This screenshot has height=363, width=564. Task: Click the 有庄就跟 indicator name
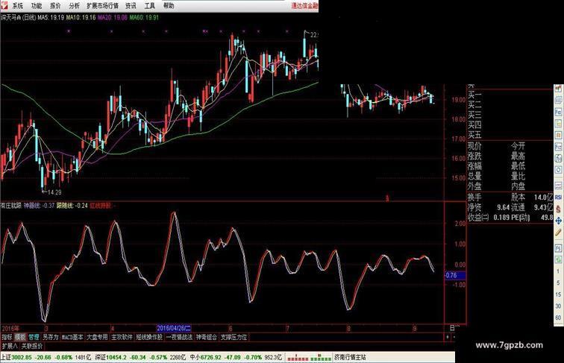tap(11, 206)
